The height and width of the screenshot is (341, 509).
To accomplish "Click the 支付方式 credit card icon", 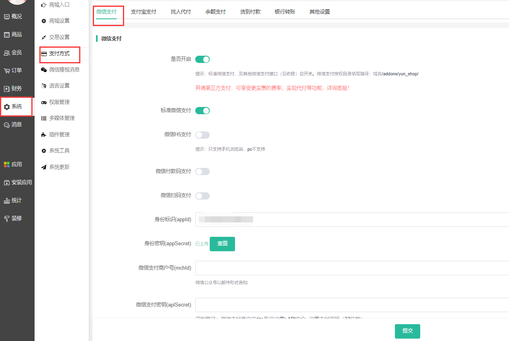I will point(44,54).
